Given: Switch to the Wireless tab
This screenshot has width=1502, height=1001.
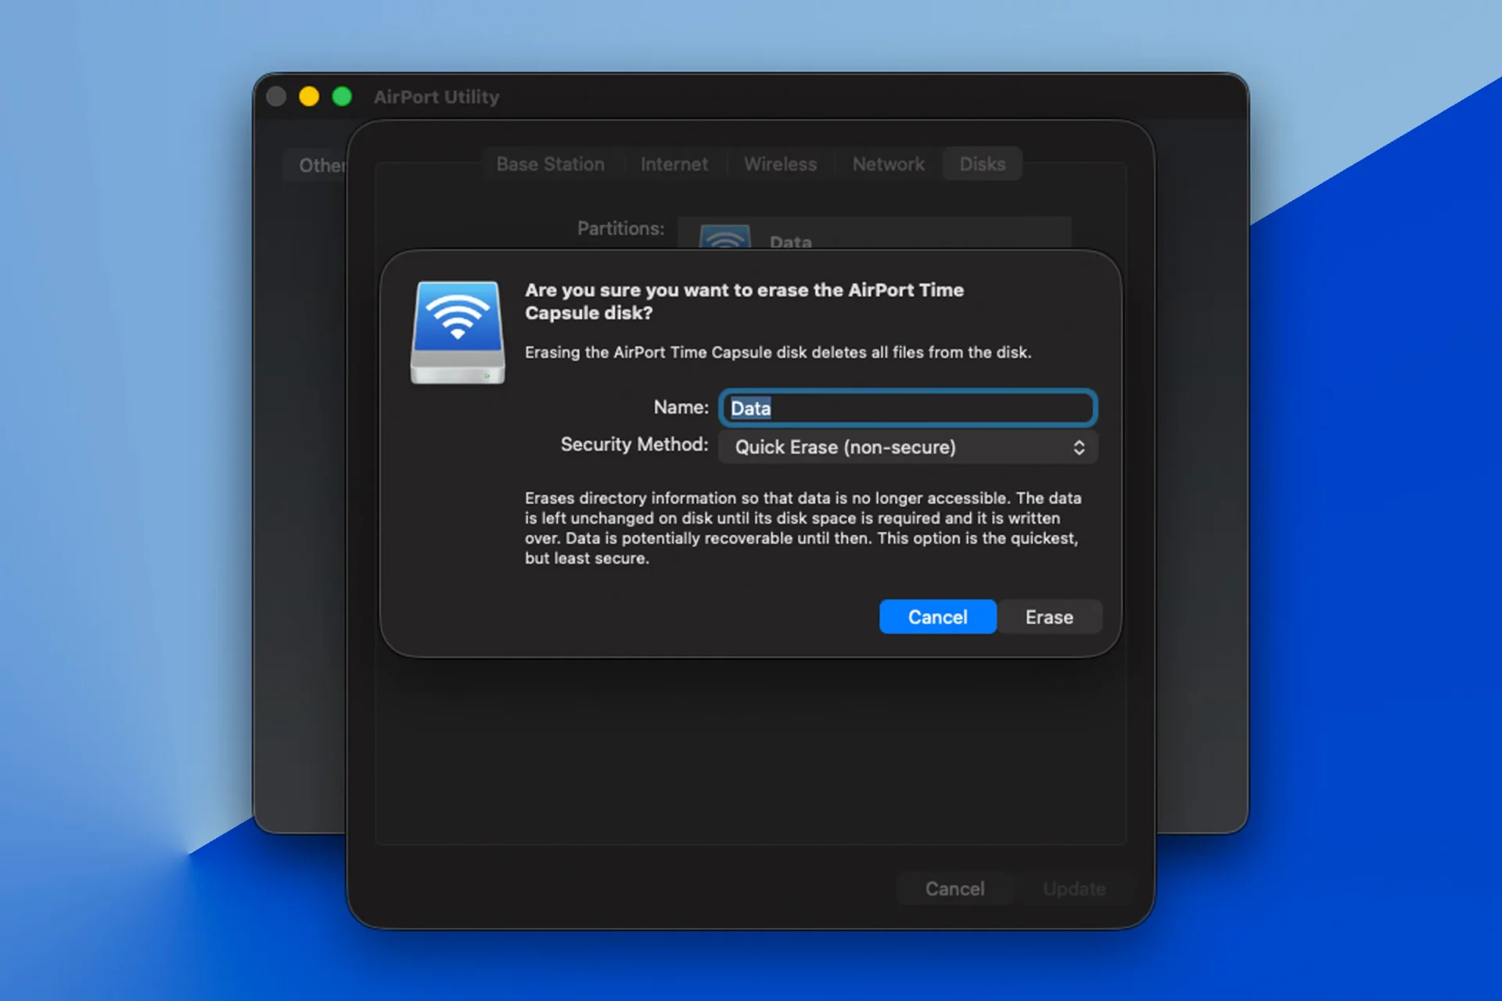Looking at the screenshot, I should tap(780, 163).
